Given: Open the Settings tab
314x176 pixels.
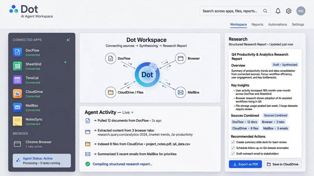Looking at the screenshot, I should pos(298,24).
